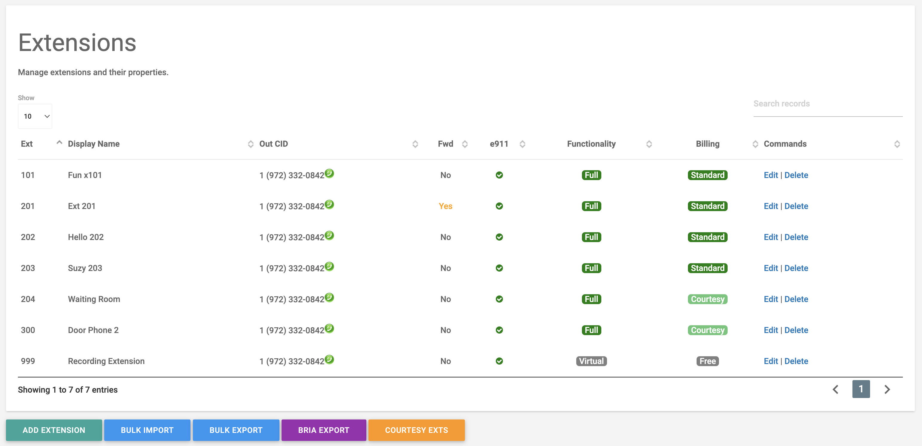The width and height of the screenshot is (922, 446).
Task: Click the e911 checkmark for extension 201
Action: [499, 206]
